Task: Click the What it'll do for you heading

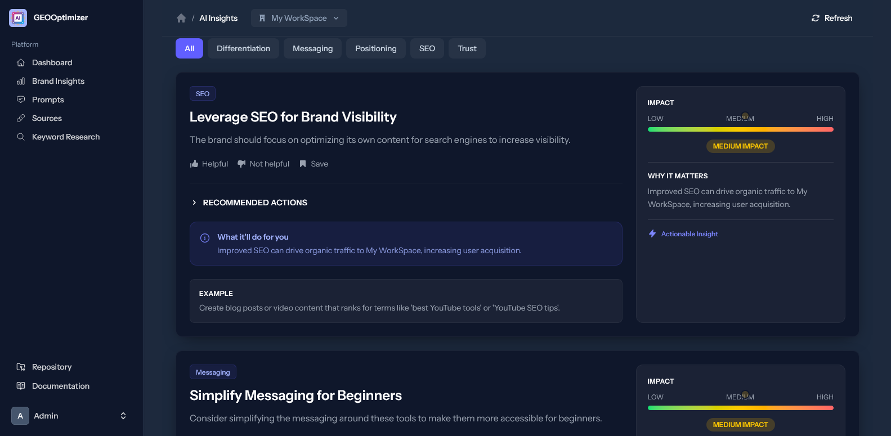Action: pos(253,237)
